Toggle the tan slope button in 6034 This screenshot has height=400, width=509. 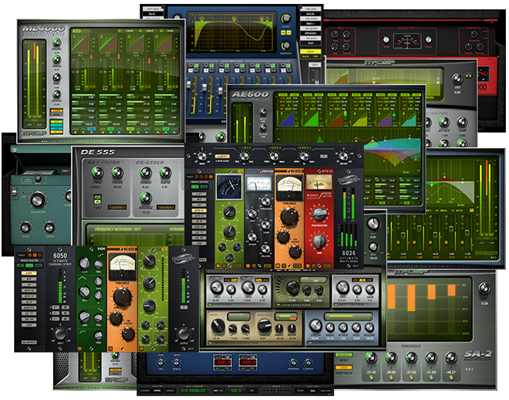[222, 156]
